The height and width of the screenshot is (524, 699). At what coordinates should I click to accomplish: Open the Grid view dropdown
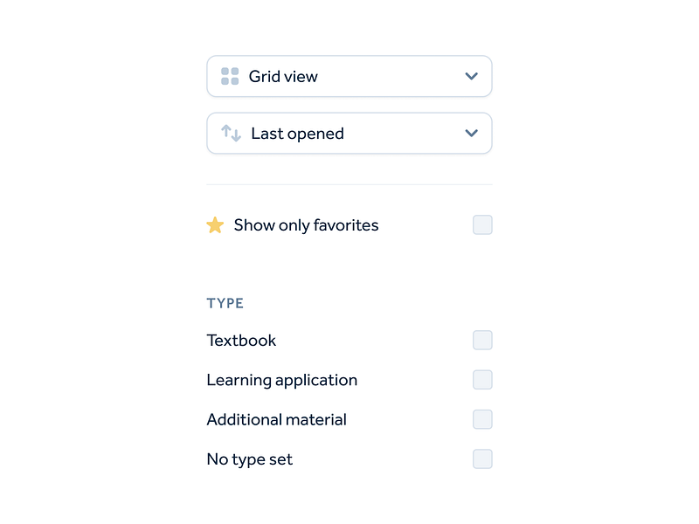point(349,76)
